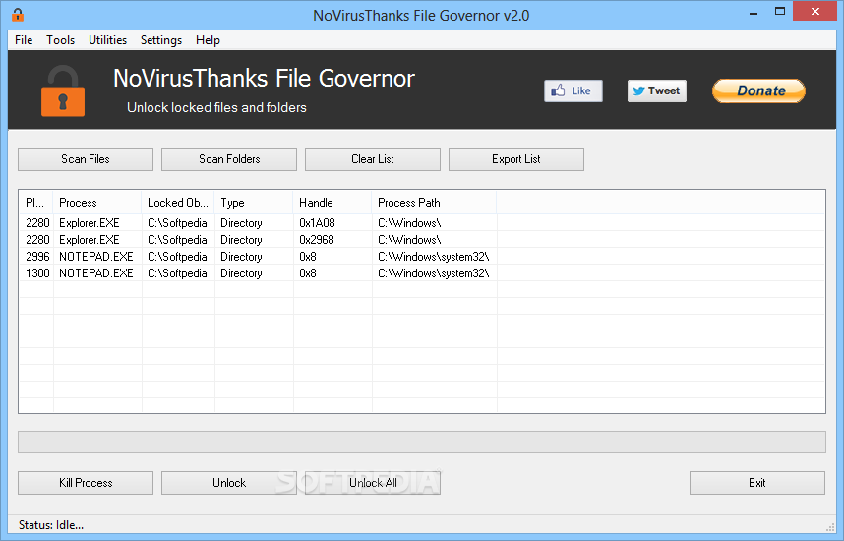
Task: Open the Utilities menu
Action: [107, 40]
